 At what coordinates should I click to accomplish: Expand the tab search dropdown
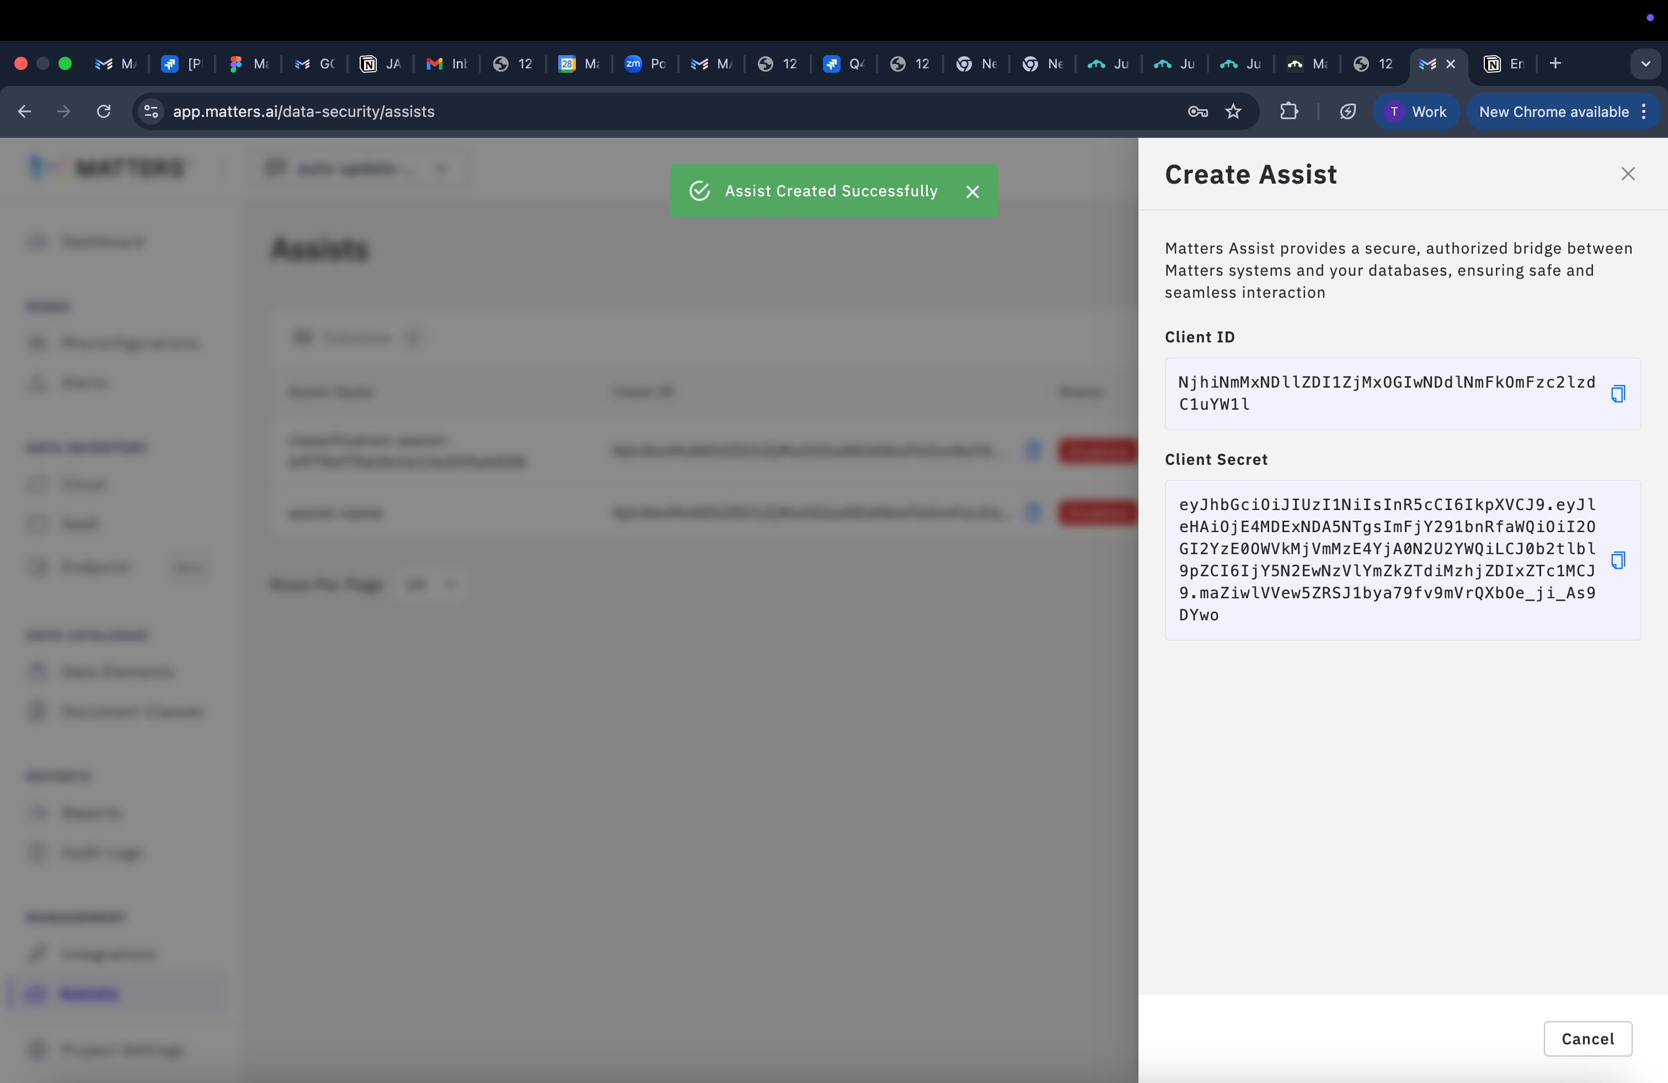(x=1645, y=64)
